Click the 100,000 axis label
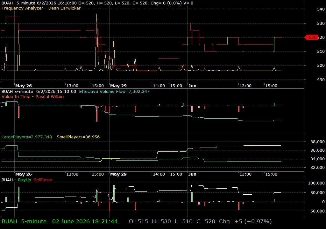 pos(316,183)
